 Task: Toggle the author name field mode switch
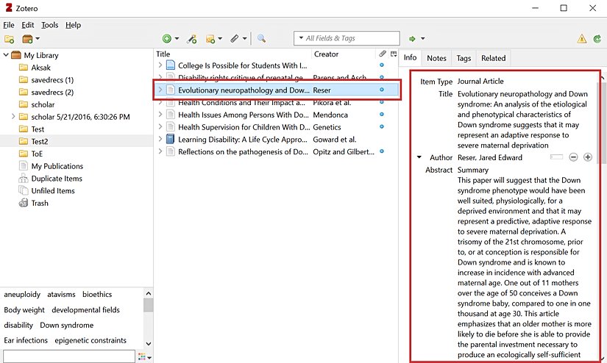pos(556,157)
